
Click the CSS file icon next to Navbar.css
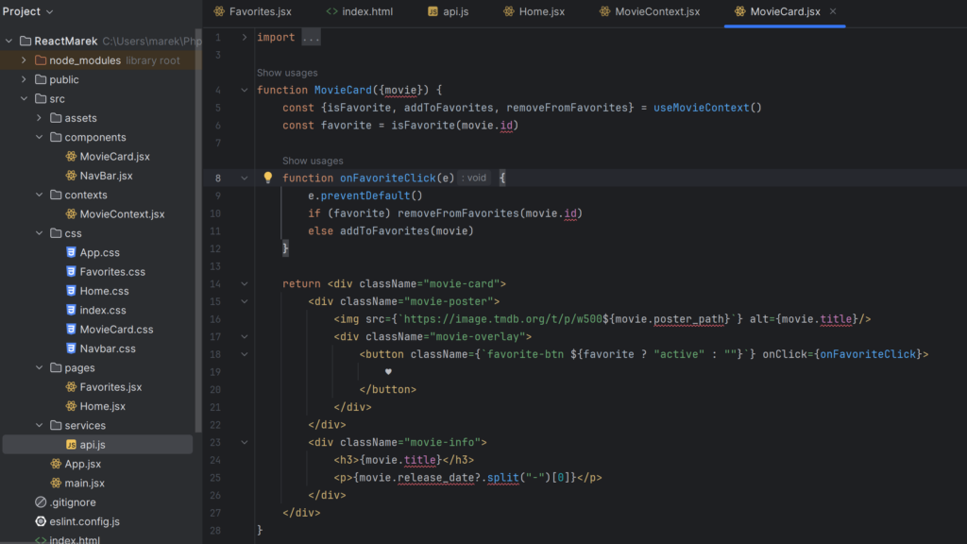pos(71,348)
